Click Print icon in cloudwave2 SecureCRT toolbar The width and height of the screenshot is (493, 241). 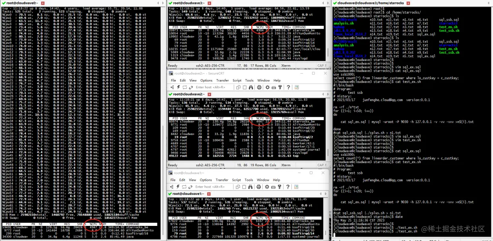(x=259, y=87)
